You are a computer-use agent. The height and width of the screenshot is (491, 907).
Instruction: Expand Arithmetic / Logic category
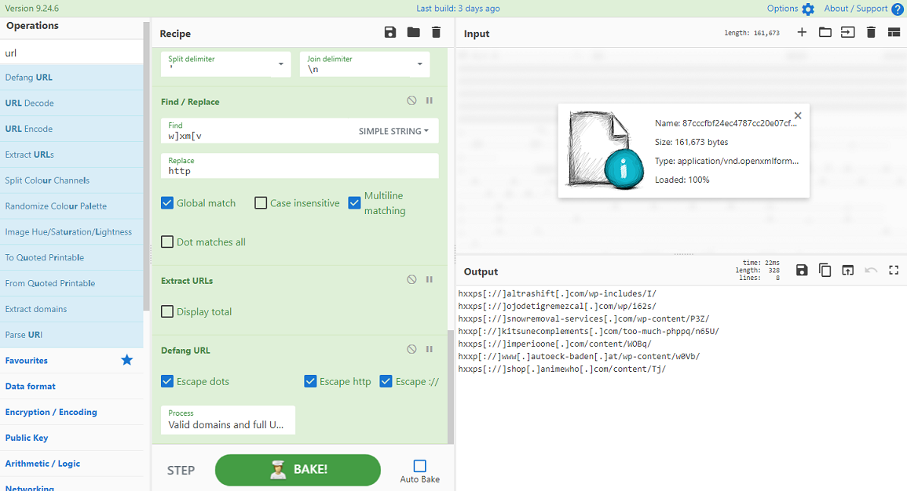pyautogui.click(x=71, y=464)
